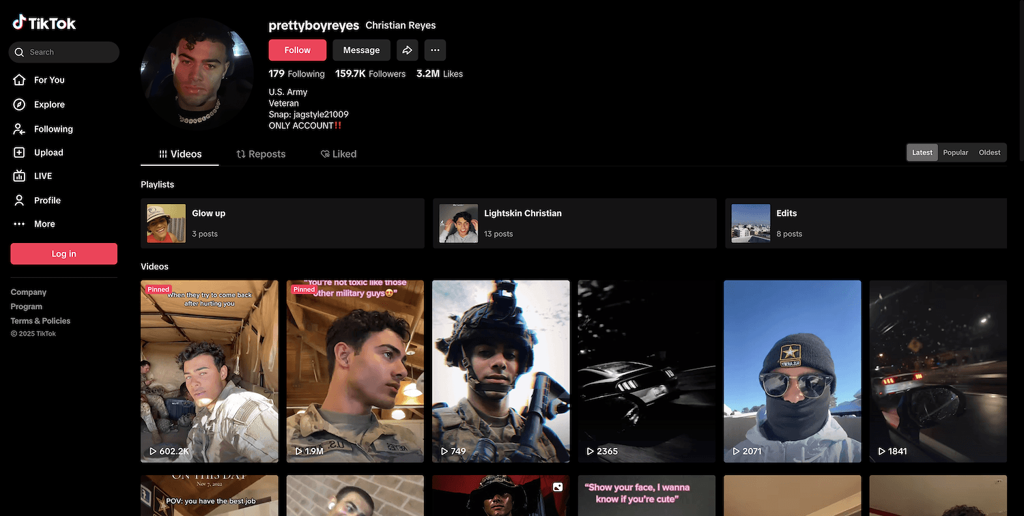Expand the Company footer section
Viewport: 1024px width, 516px height.
29,292
